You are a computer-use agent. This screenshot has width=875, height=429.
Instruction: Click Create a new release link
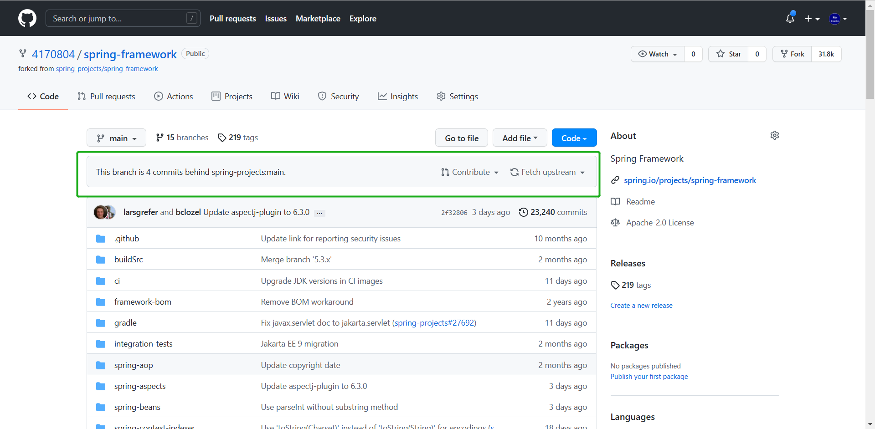(642, 306)
